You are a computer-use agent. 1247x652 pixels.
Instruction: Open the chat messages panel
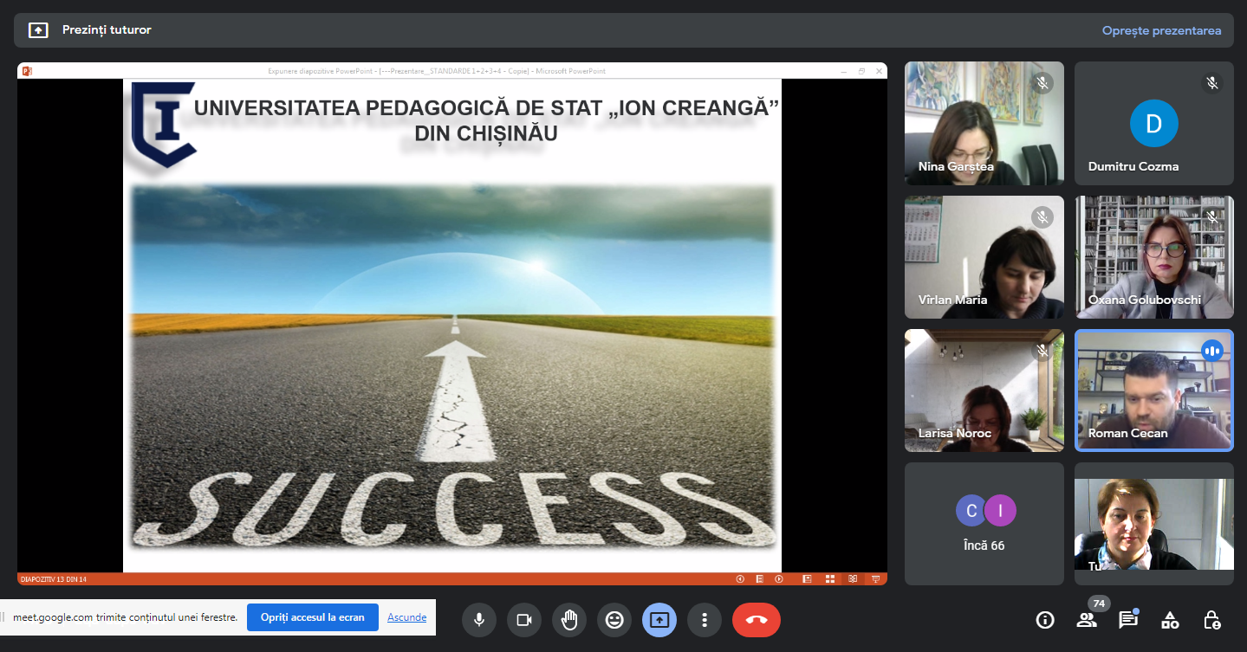1127,620
